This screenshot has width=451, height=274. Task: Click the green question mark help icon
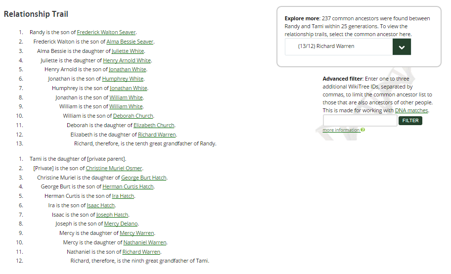tap(362, 130)
